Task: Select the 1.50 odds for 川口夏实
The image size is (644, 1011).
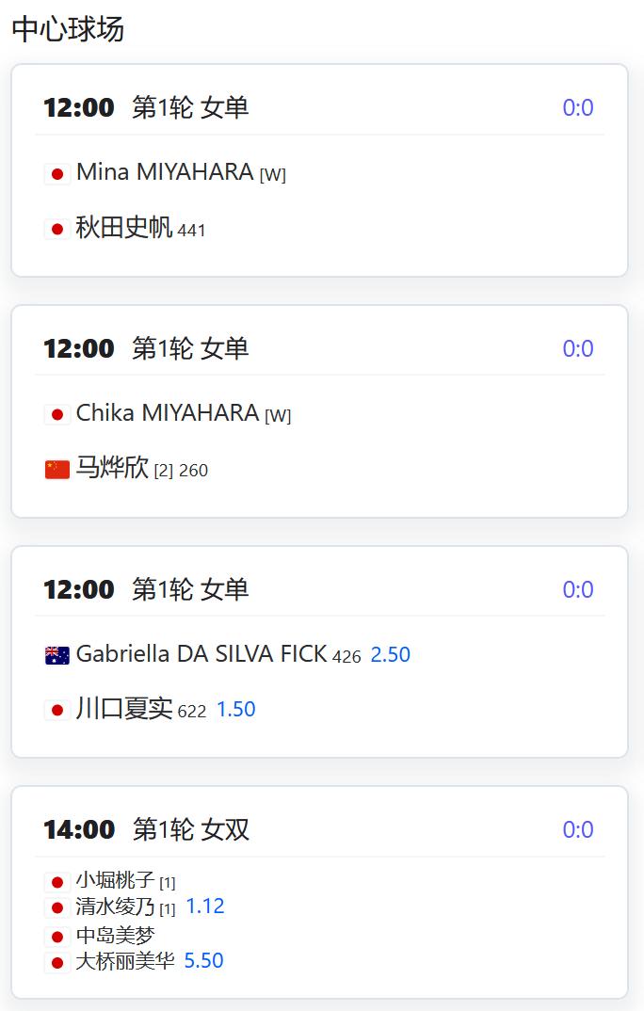Action: click(236, 709)
